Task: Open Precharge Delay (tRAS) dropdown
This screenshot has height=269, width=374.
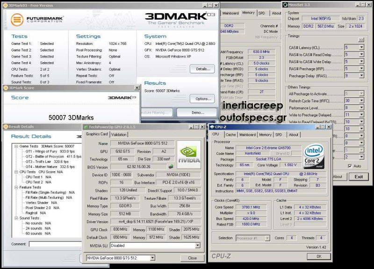Action: 361,76
